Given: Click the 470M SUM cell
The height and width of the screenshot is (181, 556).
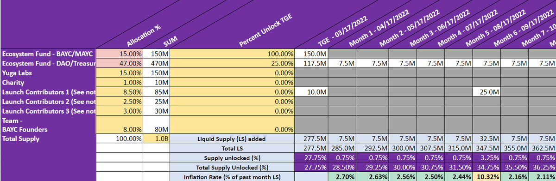Looking at the screenshot, I should (157, 63).
